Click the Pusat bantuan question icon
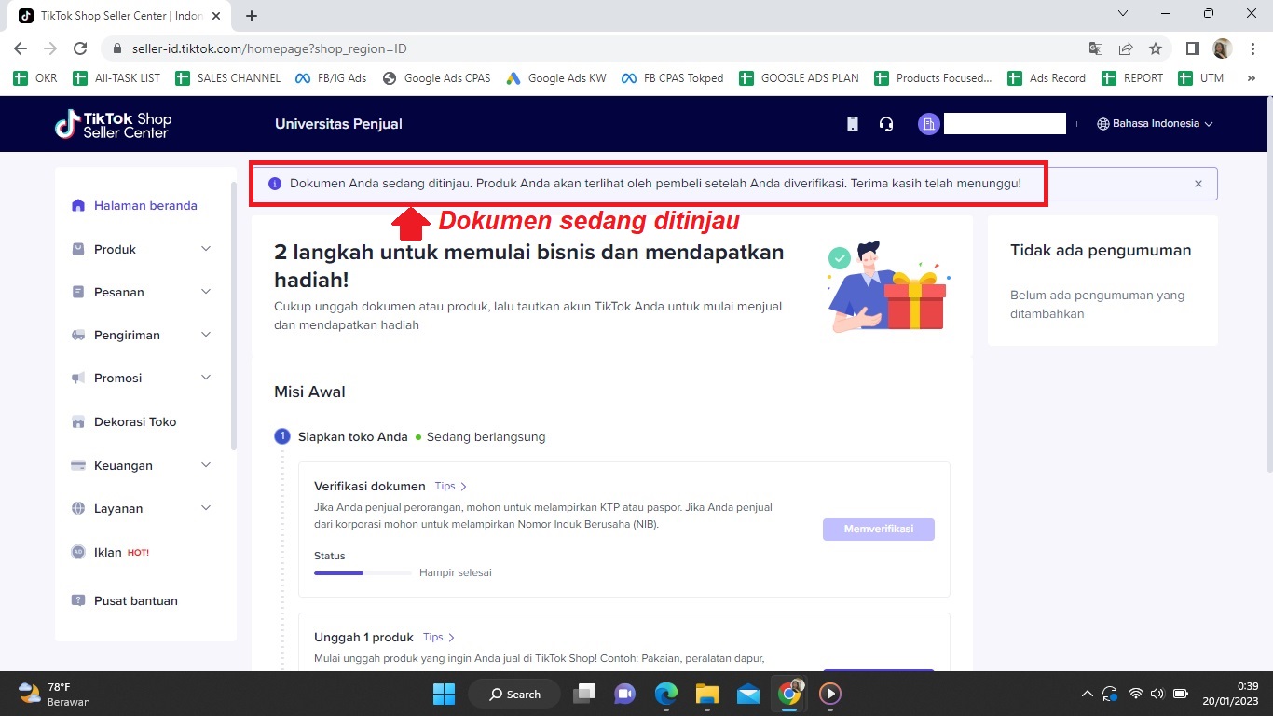The height and width of the screenshot is (716, 1273). tap(78, 600)
